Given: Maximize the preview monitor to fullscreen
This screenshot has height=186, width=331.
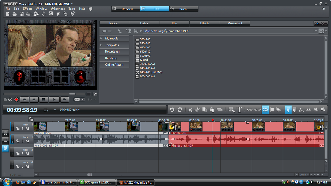Looking at the screenshot, I should (95, 94).
